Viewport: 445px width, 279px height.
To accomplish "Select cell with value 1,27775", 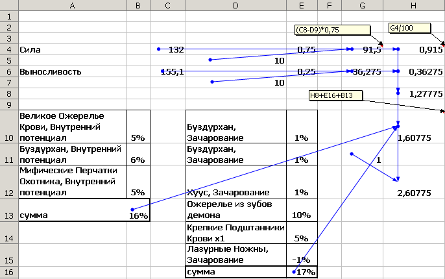I will (414, 93).
